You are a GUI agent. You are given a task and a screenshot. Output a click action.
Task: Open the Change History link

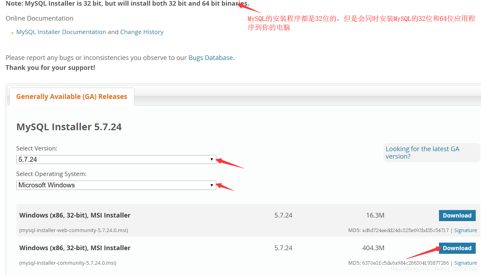142,32
